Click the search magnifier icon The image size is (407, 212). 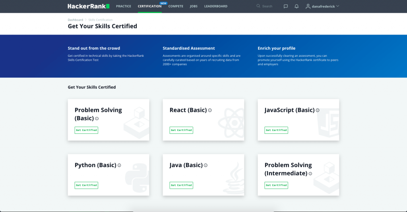click(x=258, y=6)
